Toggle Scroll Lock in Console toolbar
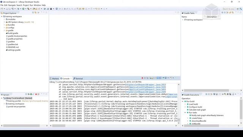This screenshot has height=137, width=243. click(153, 78)
